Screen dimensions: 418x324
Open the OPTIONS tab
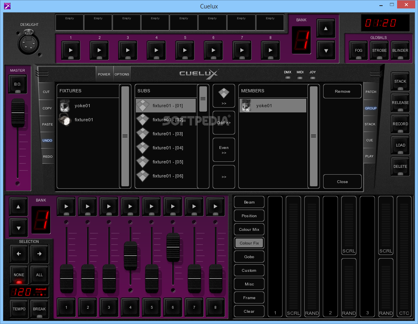click(122, 74)
